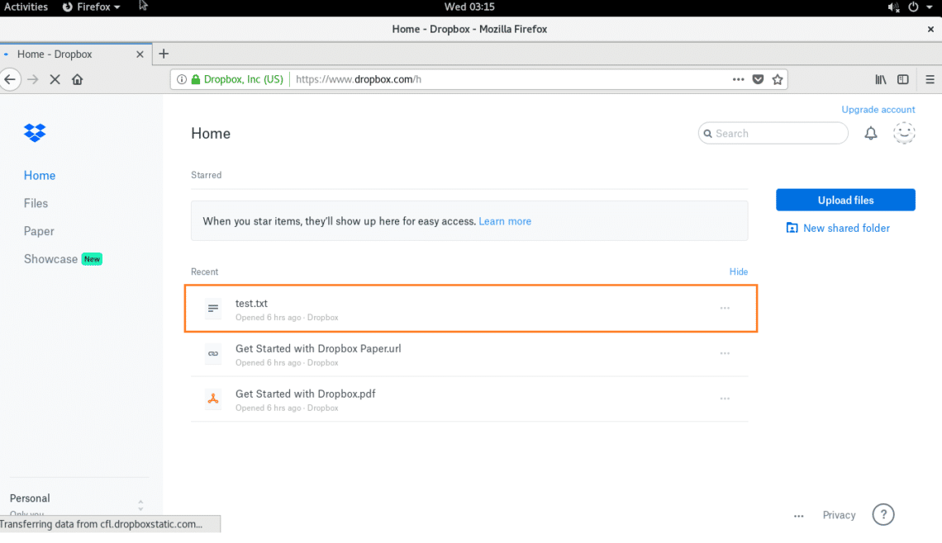Click the Dropbox, Inc (US) identity label
This screenshot has height=543, width=942.
(243, 79)
